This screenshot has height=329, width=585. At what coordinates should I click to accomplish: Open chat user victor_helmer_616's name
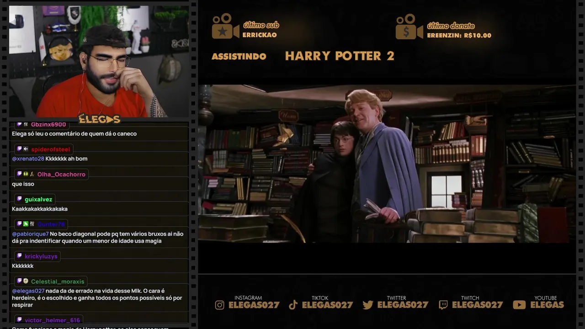pyautogui.click(x=53, y=320)
